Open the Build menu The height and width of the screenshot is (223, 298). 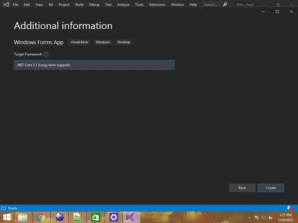click(x=79, y=5)
